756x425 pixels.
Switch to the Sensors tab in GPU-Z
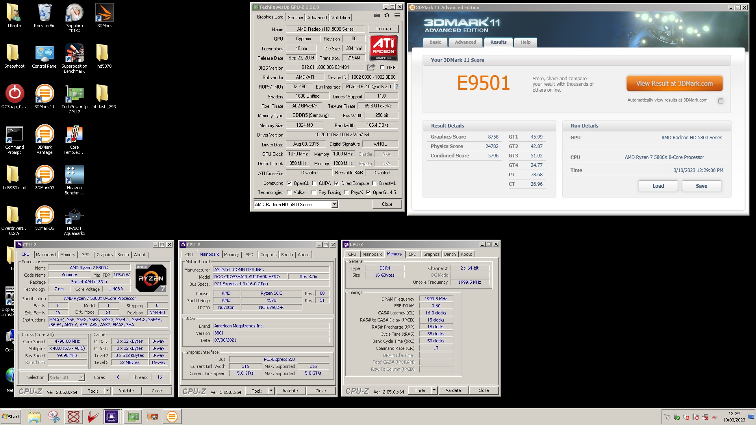click(x=295, y=18)
